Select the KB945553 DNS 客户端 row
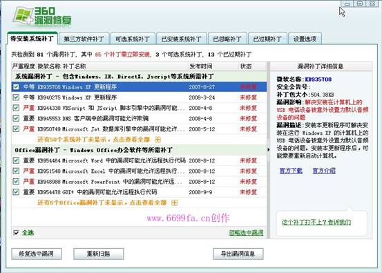382x273 pixels. click(139, 118)
